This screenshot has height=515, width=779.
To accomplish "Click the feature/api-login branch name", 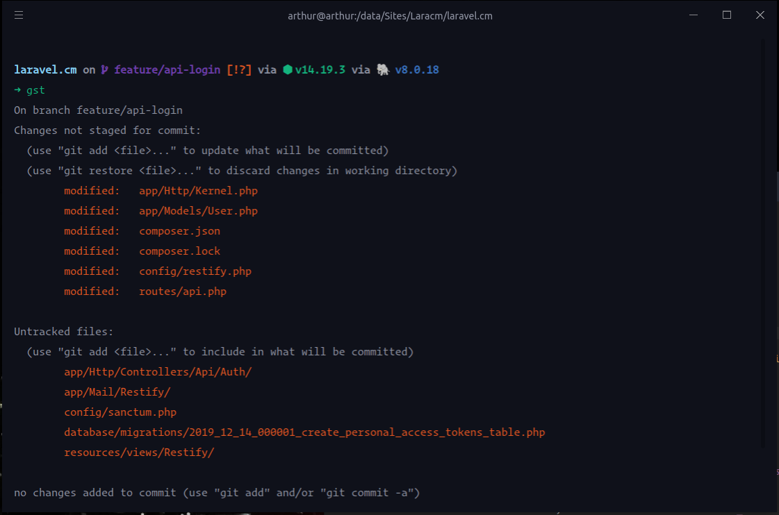I will pyautogui.click(x=167, y=69).
